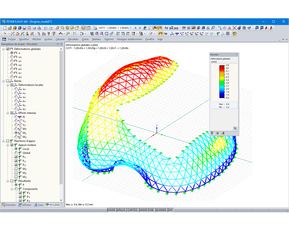Open Modules additionnels menu
Screen dimensions: 289x231
(x=129, y=39)
